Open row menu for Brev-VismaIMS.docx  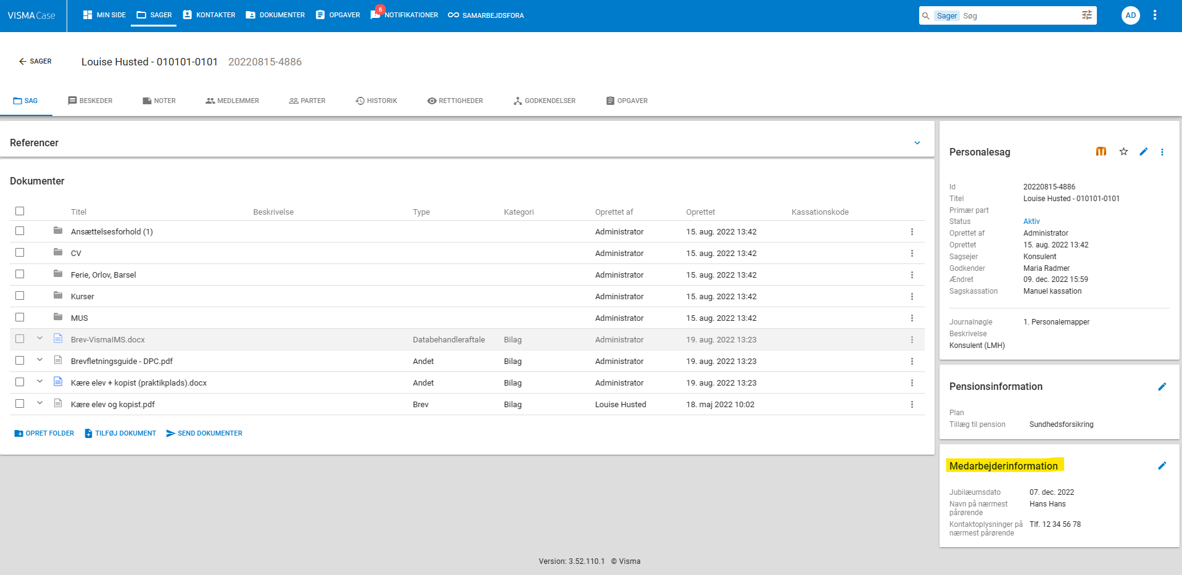(912, 340)
